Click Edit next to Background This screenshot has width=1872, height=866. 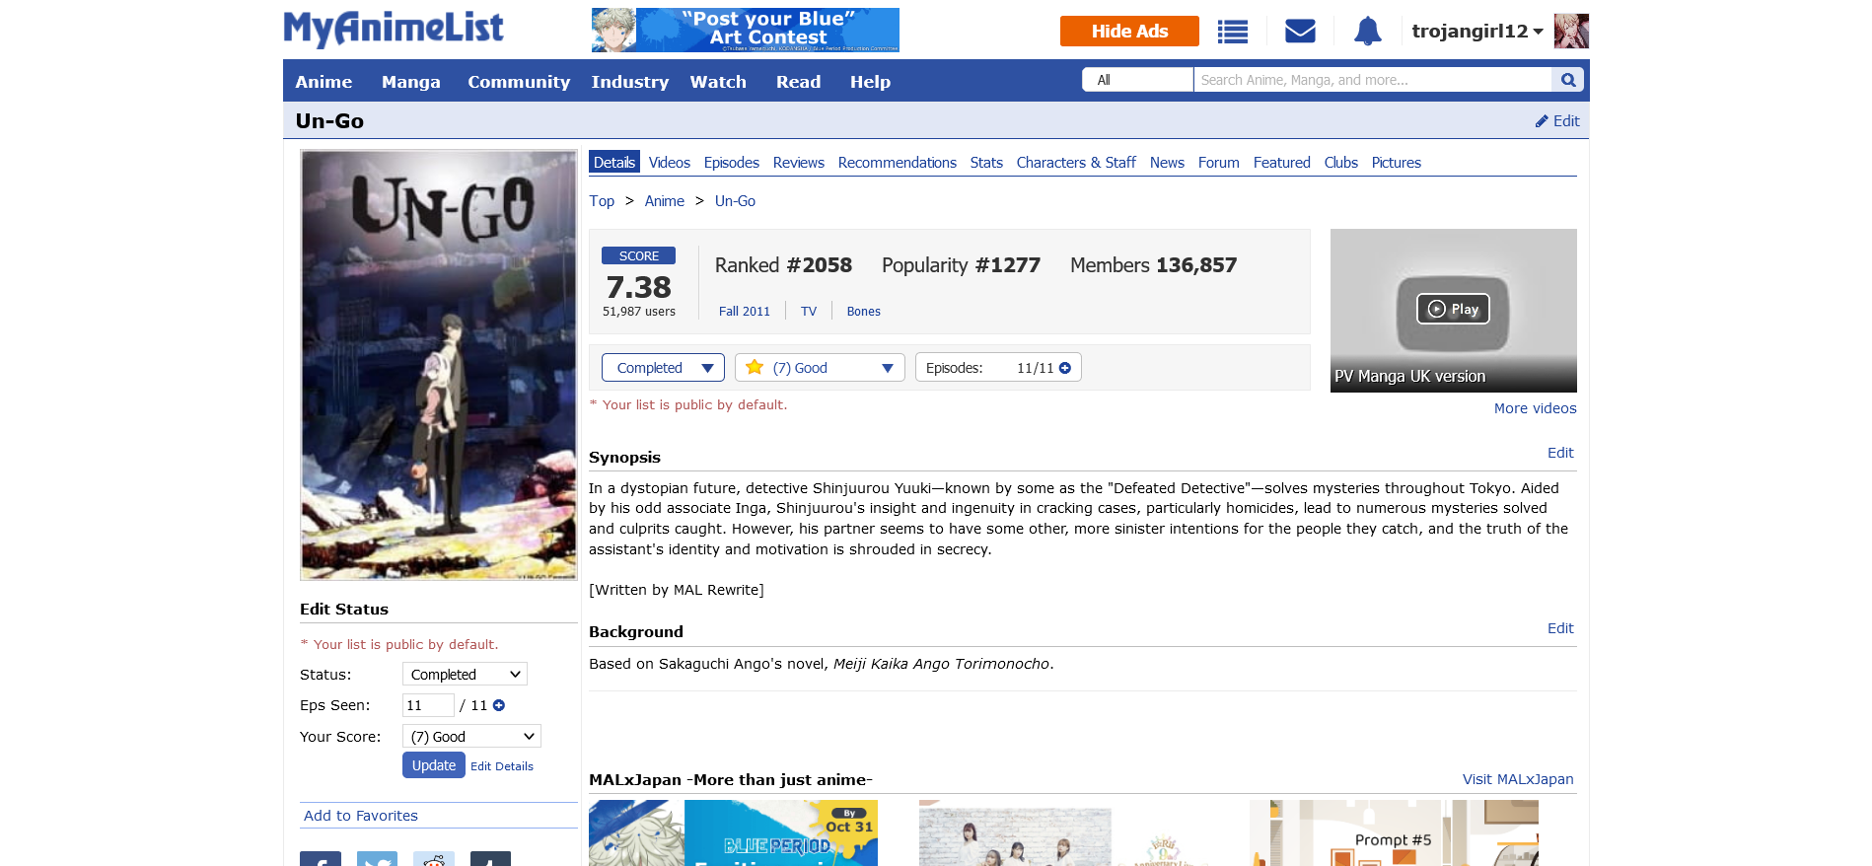click(1560, 628)
